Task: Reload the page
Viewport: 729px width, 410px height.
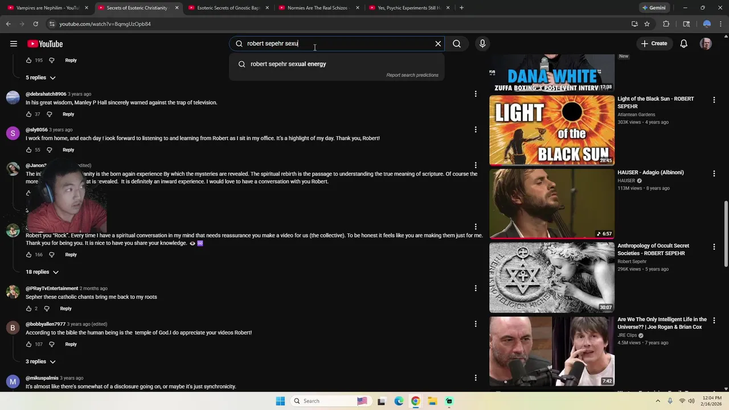Action: click(35, 24)
